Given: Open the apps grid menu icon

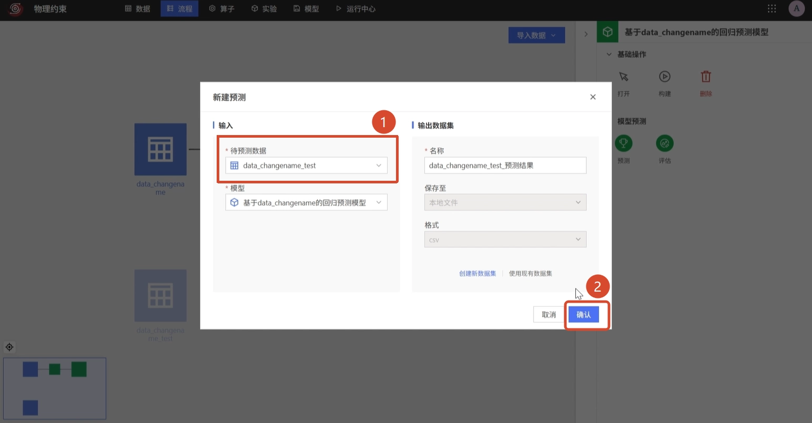Looking at the screenshot, I should 772,8.
